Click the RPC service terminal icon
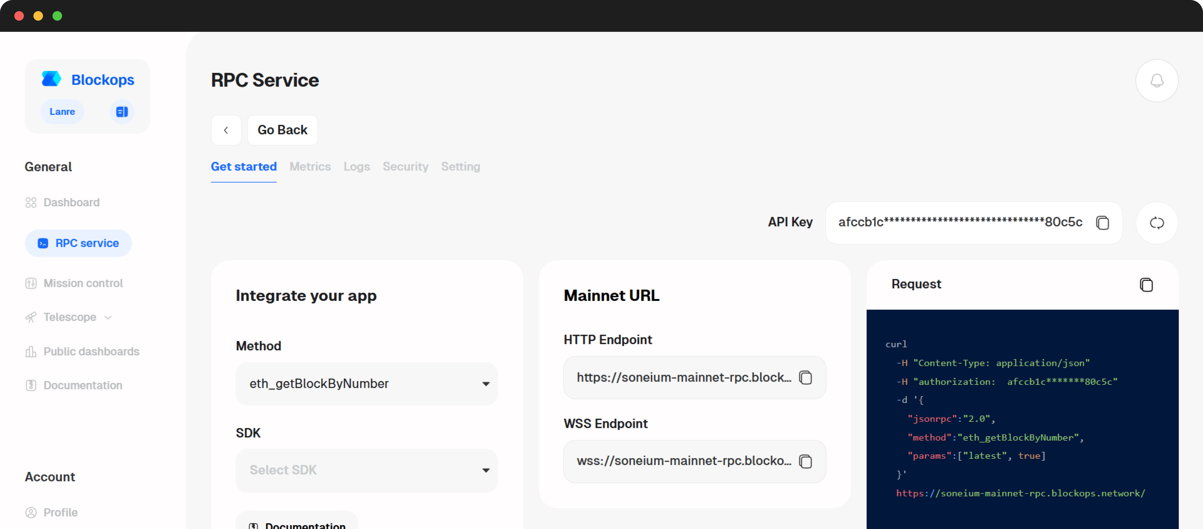This screenshot has width=1203, height=529. point(43,243)
